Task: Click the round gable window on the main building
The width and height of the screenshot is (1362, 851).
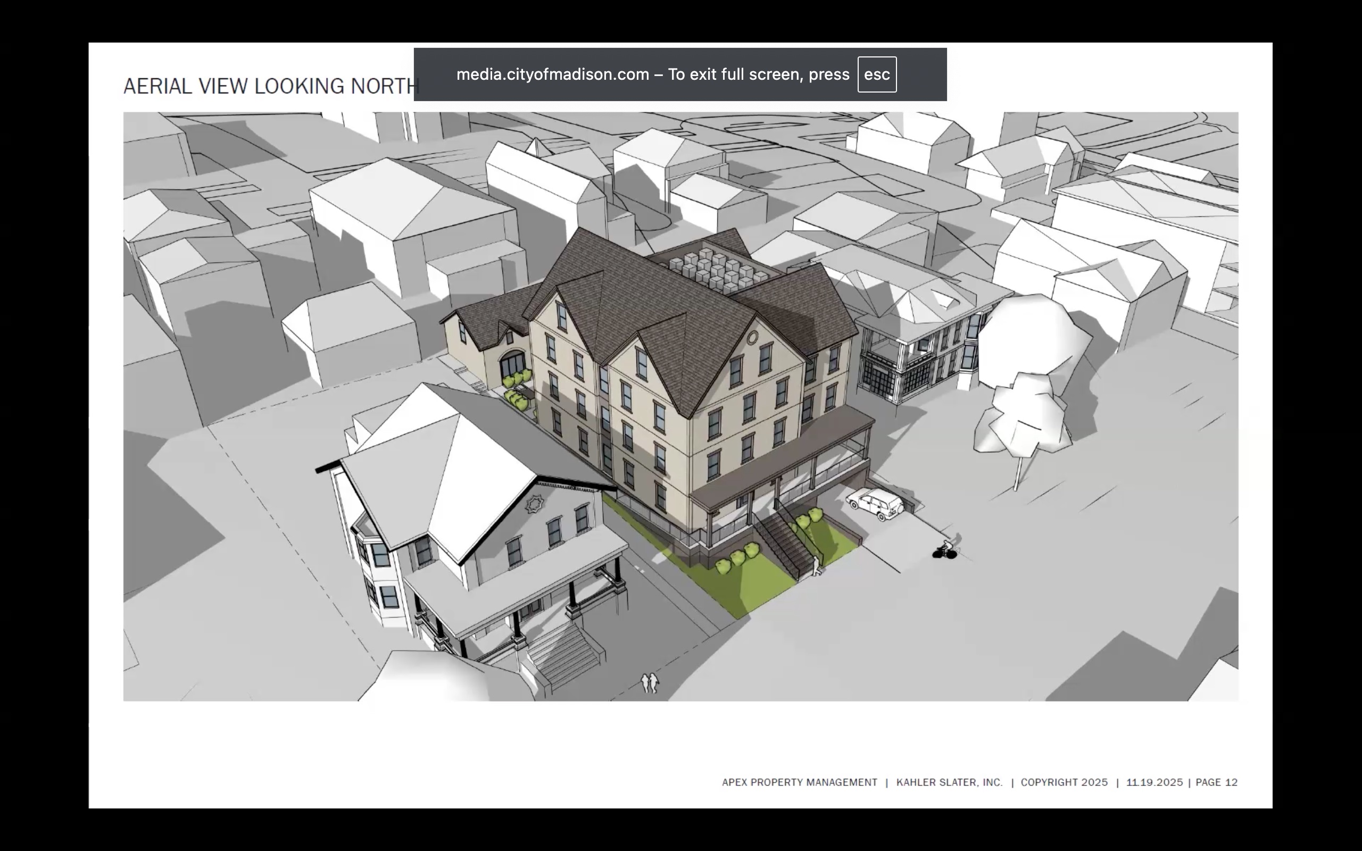Action: click(752, 337)
